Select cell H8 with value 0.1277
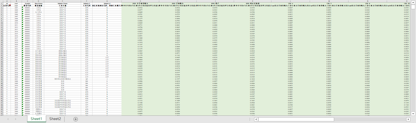This screenshot has height=123, width=416. click(140, 18)
